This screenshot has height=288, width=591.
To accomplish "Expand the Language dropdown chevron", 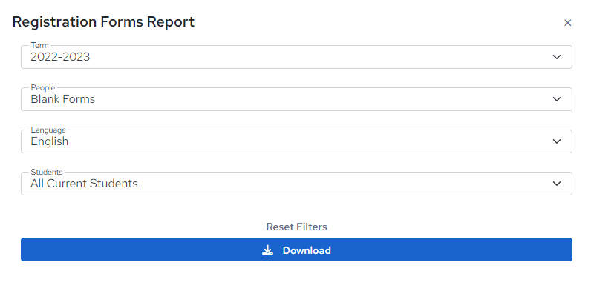I will [557, 141].
